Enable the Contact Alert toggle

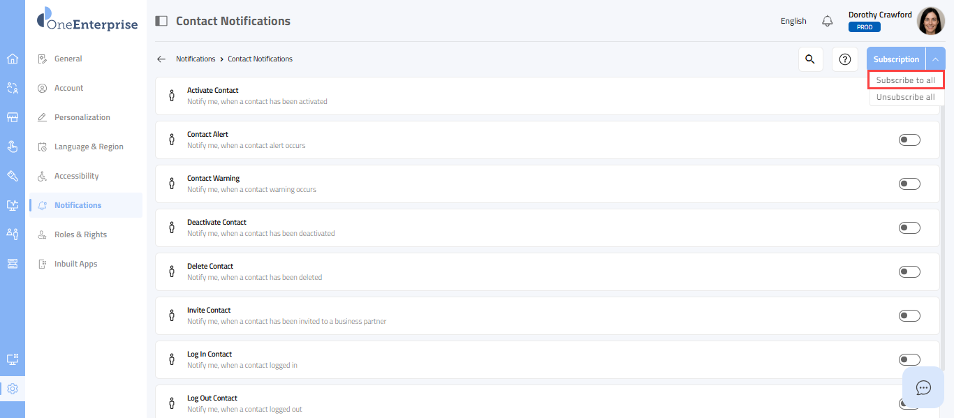[909, 140]
